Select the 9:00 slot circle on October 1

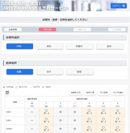pos(46,111)
